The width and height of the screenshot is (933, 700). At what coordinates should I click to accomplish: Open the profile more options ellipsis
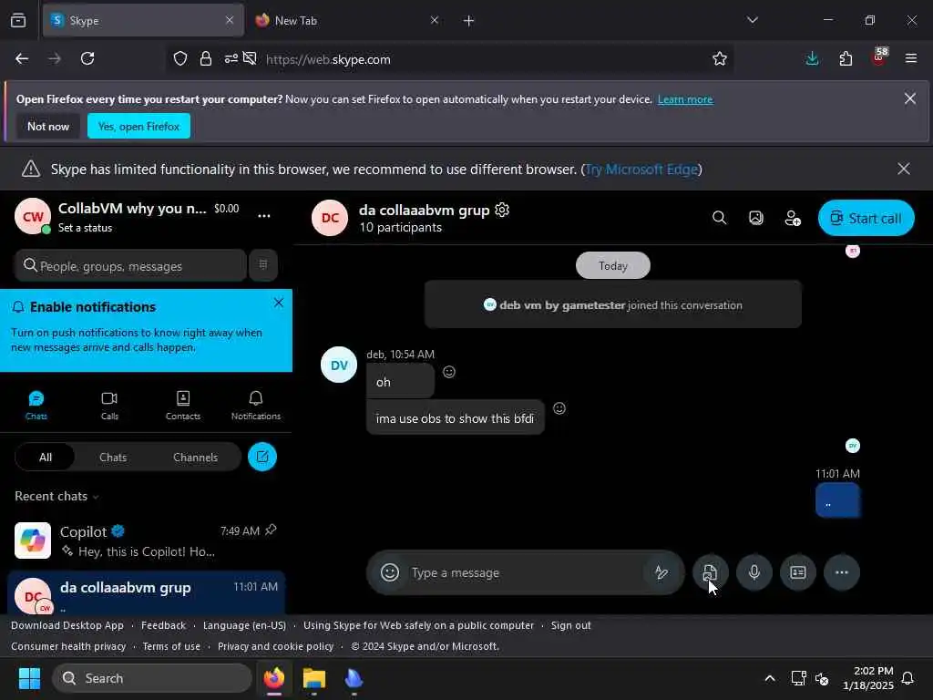pyautogui.click(x=264, y=216)
